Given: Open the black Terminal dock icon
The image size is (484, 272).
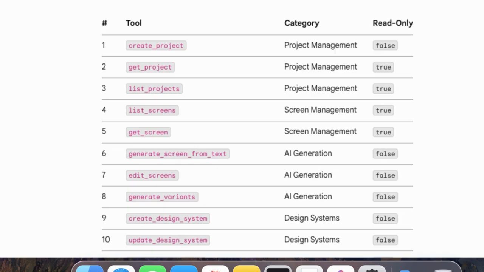Looking at the screenshot, I should [x=278, y=269].
